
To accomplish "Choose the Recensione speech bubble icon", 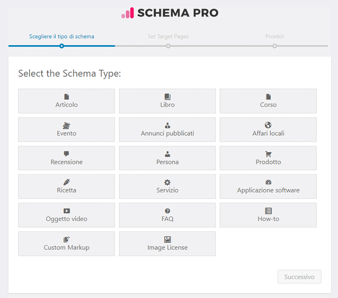I will (66, 154).
